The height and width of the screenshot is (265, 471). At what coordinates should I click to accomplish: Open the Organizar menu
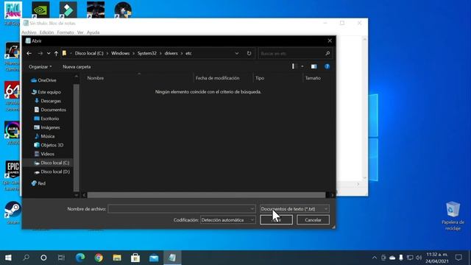40,67
